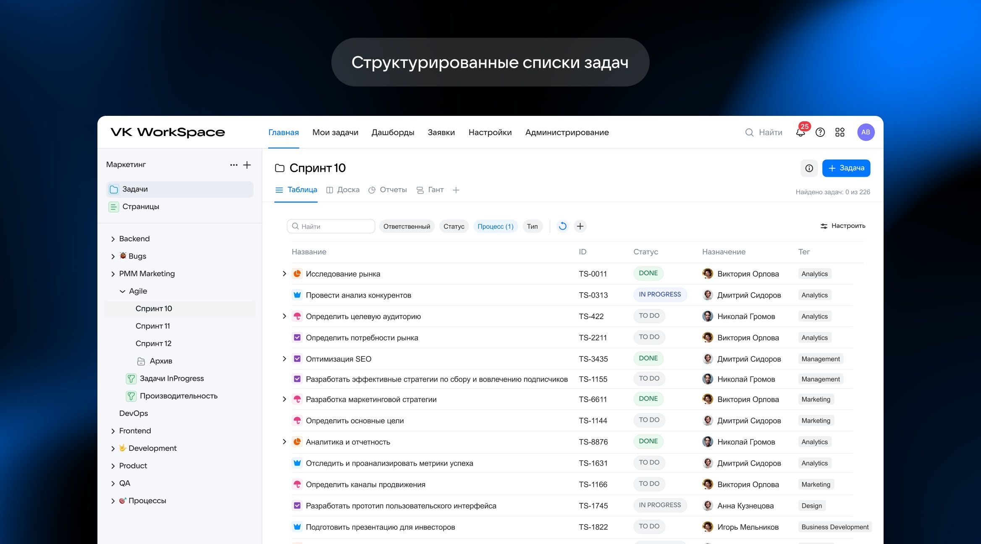The image size is (981, 544).
Task: Click the checkbox icon of Разработать эффективные стратегии
Action: [297, 379]
